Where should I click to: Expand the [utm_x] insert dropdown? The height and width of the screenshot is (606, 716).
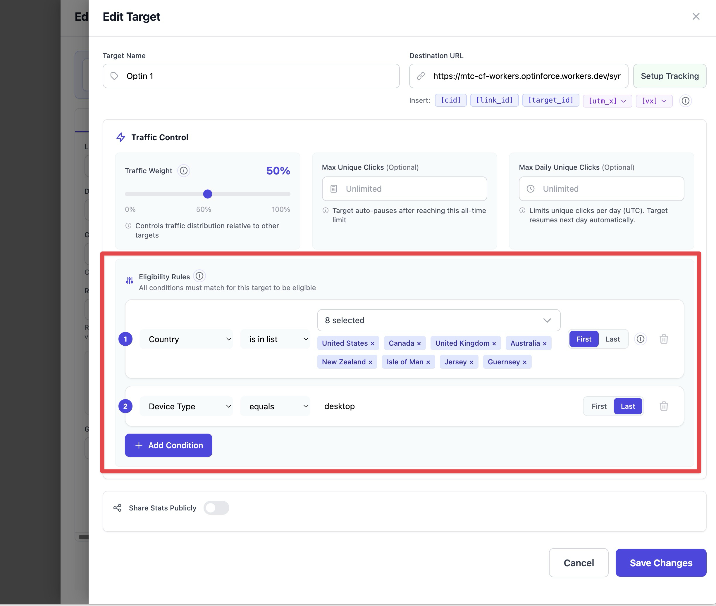[x=607, y=101]
